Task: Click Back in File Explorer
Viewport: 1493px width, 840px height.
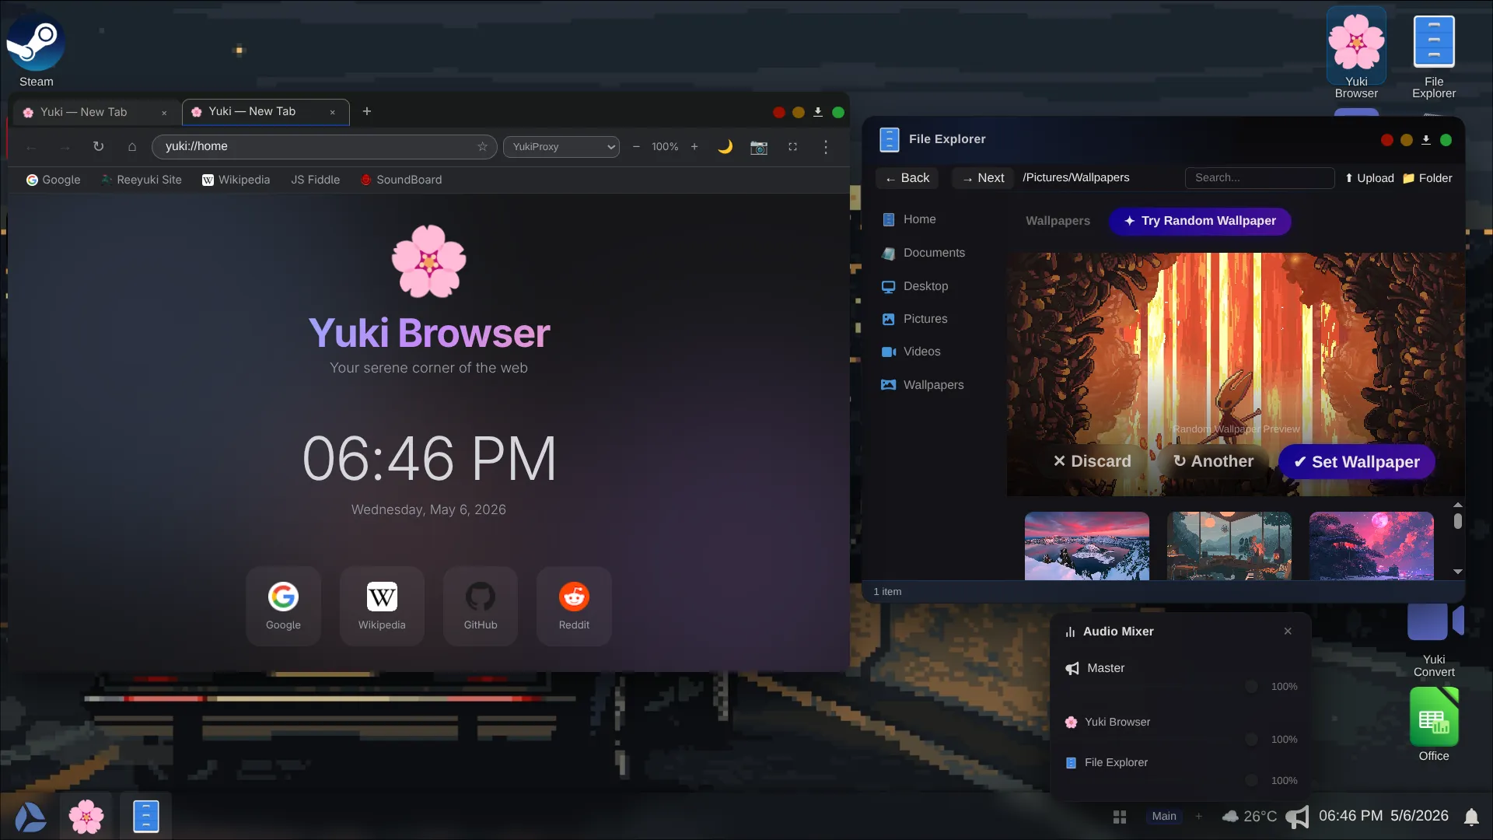Action: click(x=907, y=178)
